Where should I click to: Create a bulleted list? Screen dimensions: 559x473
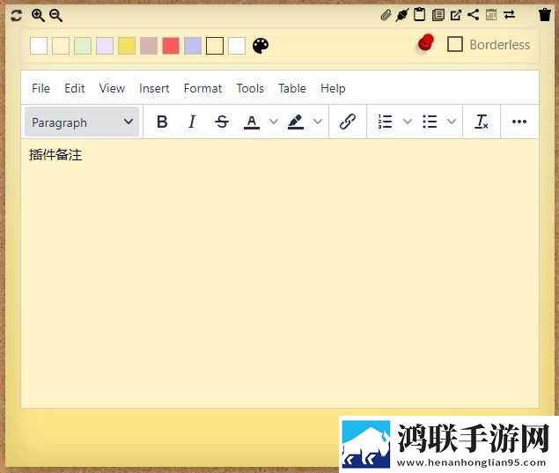tap(430, 122)
